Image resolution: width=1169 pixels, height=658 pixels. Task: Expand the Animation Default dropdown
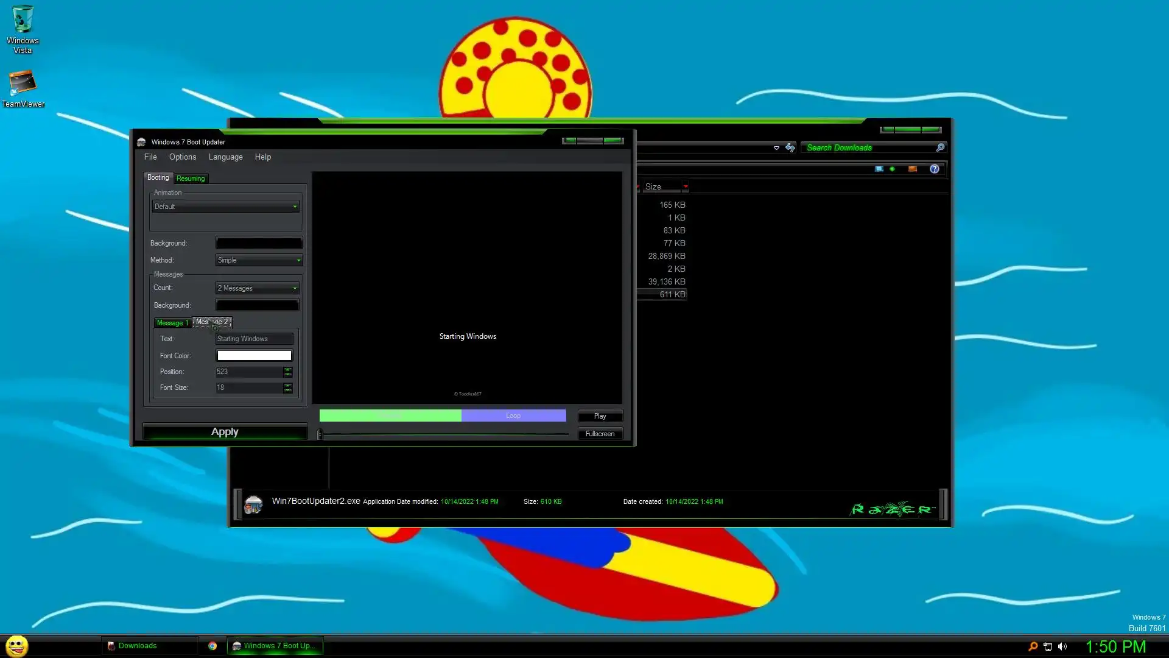tap(226, 207)
